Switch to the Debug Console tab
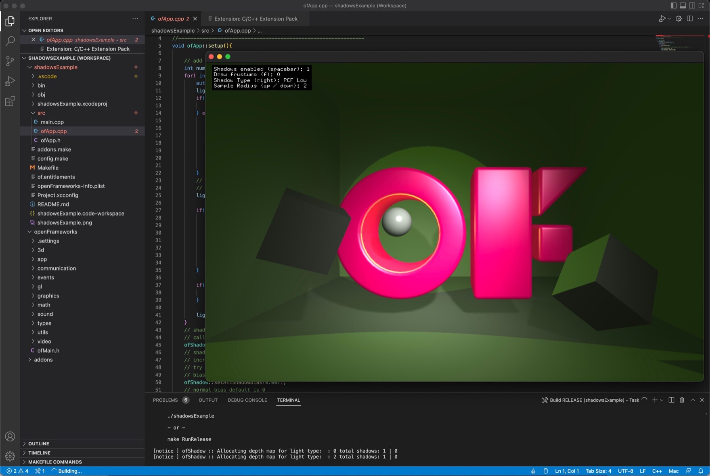The image size is (710, 476). tap(247, 400)
